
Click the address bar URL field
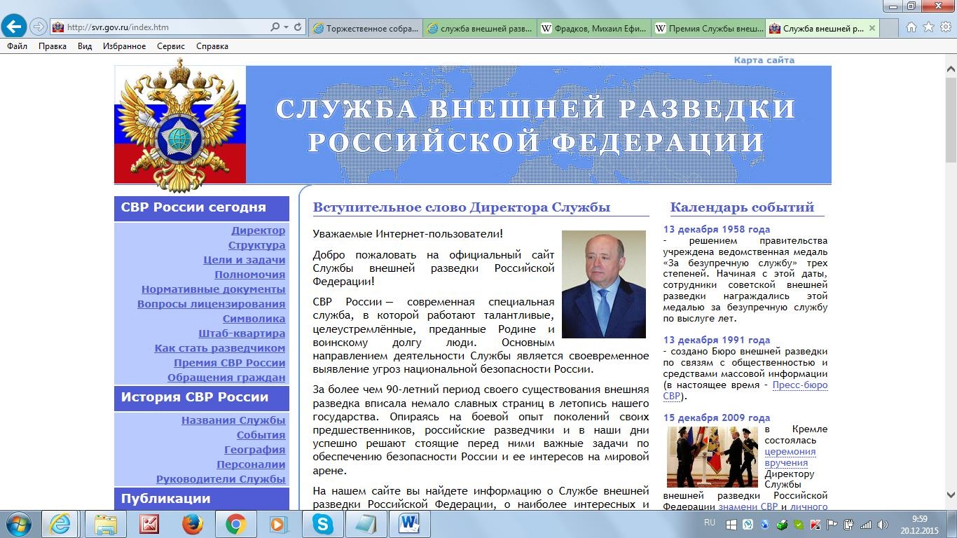[161, 27]
